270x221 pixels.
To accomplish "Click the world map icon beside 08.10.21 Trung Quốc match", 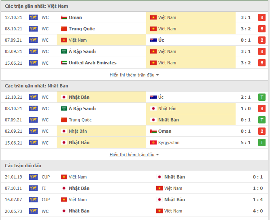I will (x=34, y=29).
